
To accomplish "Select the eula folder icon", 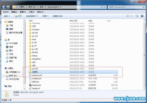I will [x=30, y=39].
